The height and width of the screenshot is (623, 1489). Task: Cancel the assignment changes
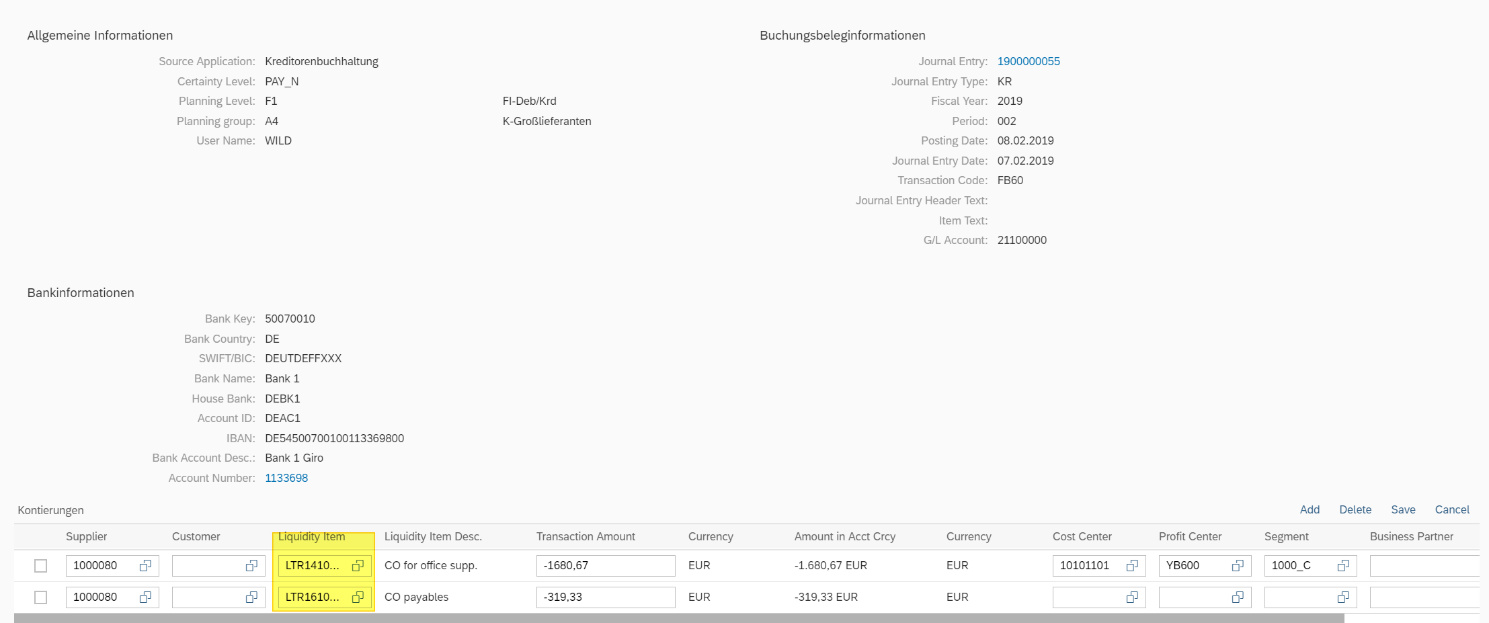click(1451, 509)
